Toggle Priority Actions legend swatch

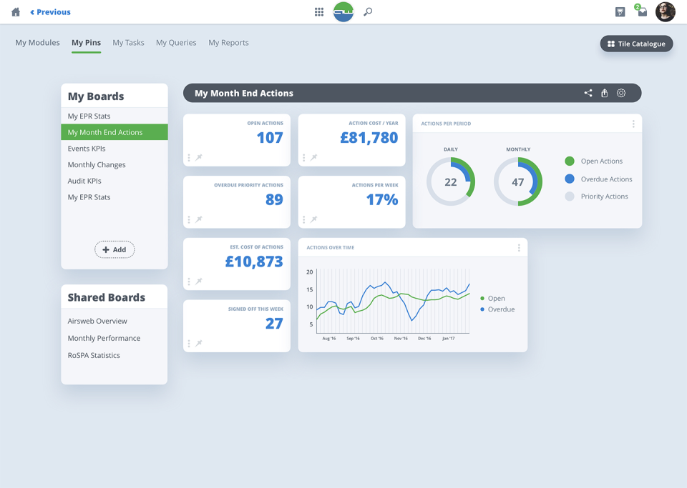pyautogui.click(x=570, y=196)
